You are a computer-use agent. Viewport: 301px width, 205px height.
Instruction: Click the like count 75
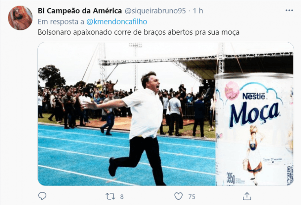tap(192, 197)
